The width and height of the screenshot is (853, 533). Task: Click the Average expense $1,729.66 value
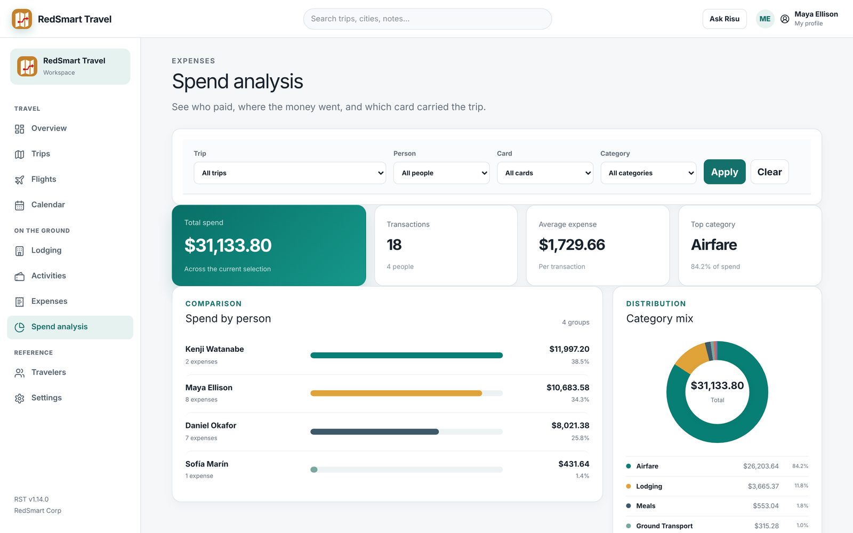pos(572,245)
